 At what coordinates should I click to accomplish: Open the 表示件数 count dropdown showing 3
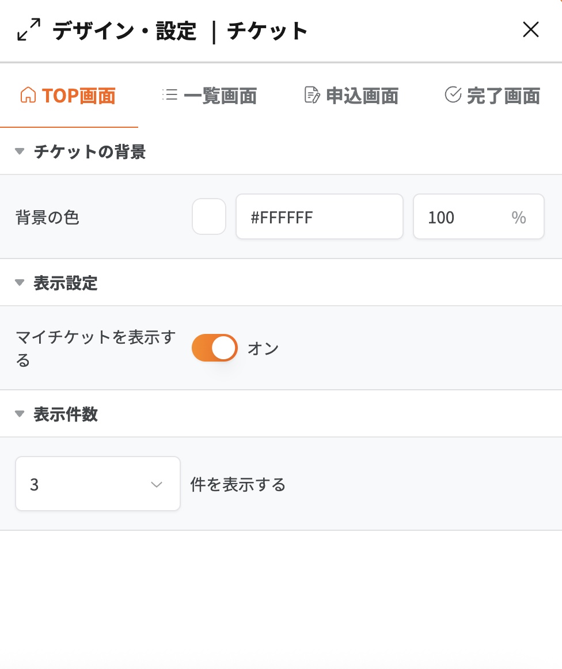tap(97, 484)
